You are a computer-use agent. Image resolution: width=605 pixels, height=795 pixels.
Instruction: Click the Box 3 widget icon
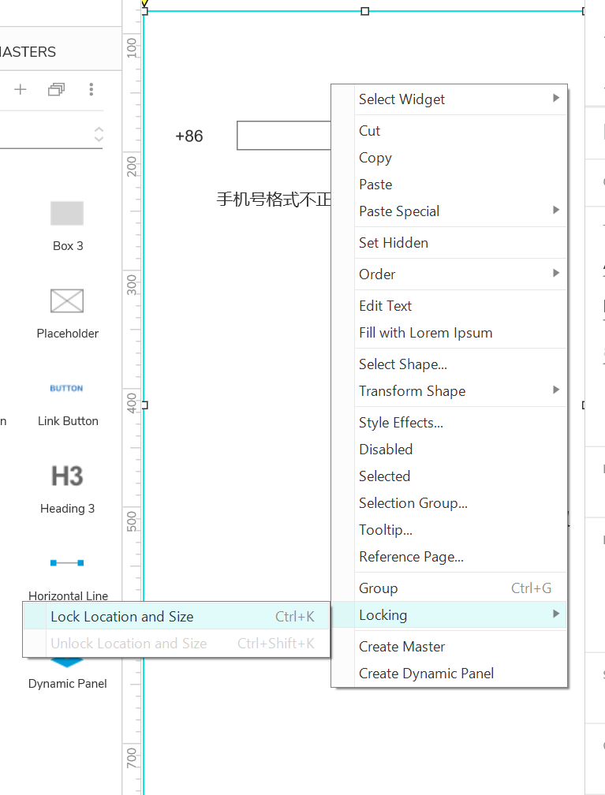[67, 214]
